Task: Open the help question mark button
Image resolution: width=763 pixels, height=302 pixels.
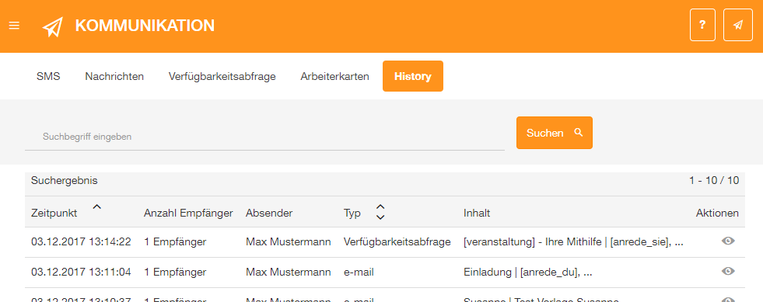Action: pos(702,25)
